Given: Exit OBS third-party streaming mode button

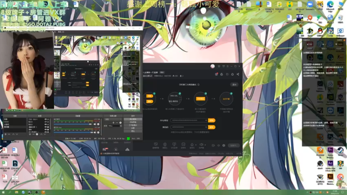Looking at the screenshot, I should tap(234, 84).
